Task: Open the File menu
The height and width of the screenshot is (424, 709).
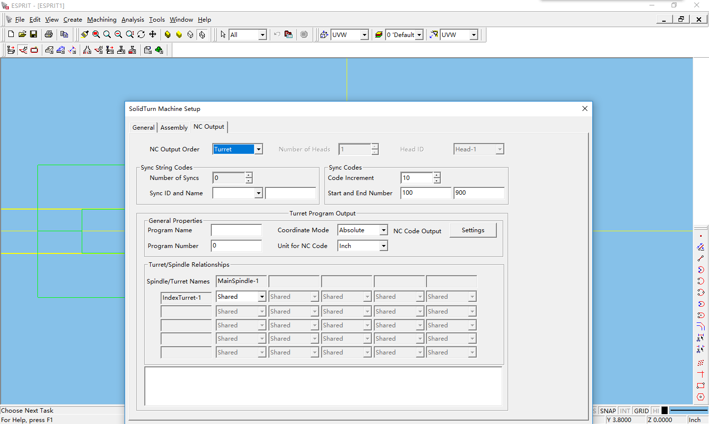Action: [20, 20]
